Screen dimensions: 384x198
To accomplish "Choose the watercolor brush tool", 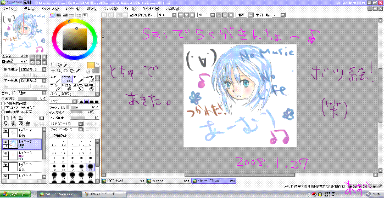I will point(90,79).
